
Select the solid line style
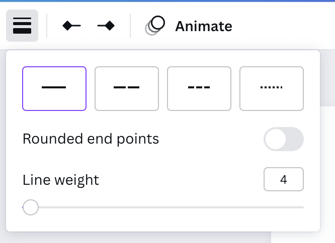pos(54,88)
